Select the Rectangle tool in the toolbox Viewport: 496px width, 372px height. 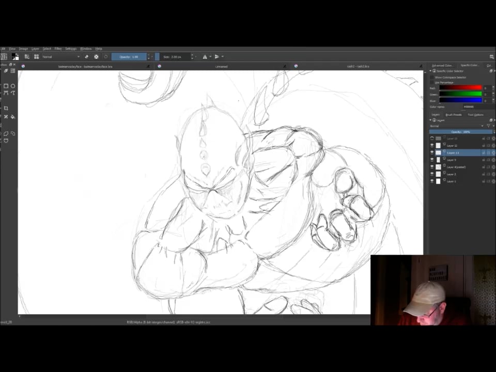(x=6, y=86)
